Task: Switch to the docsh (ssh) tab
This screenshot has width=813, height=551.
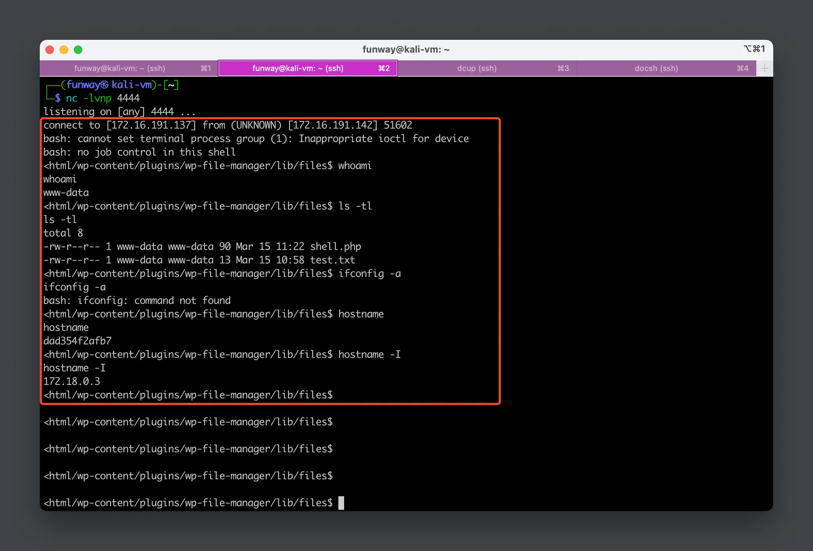Action: coord(656,68)
